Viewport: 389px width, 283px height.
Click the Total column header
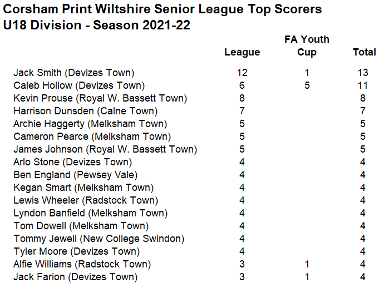(x=365, y=52)
